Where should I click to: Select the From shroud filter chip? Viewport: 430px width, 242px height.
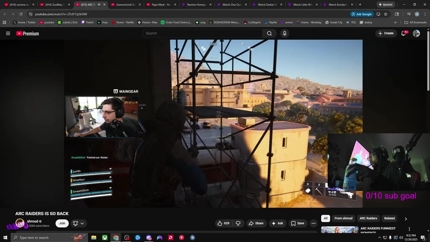pos(343,218)
